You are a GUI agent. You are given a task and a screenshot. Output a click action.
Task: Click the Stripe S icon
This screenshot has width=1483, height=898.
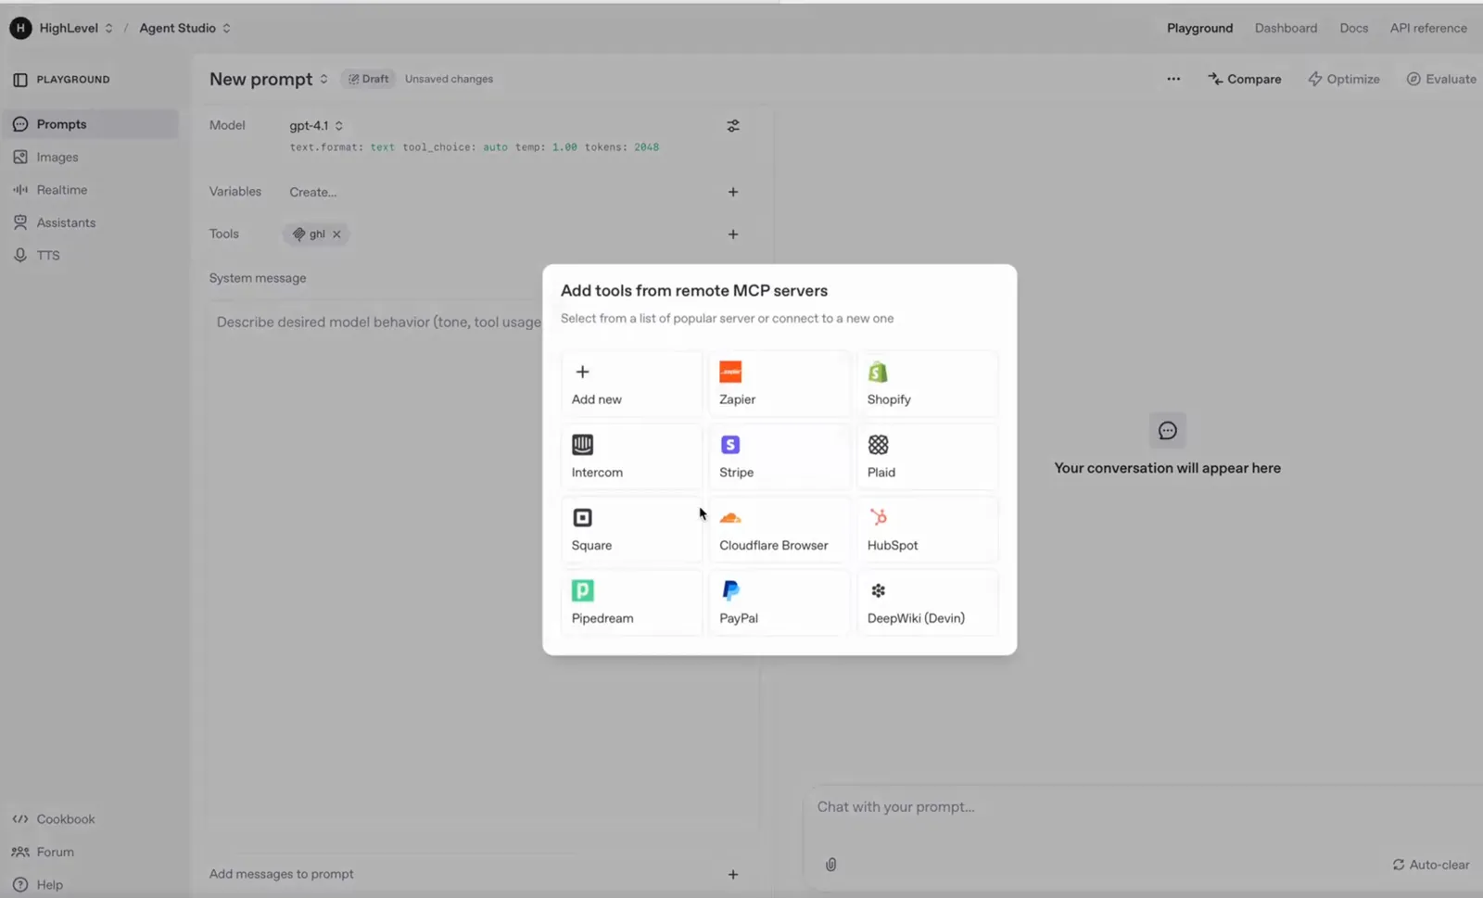click(730, 445)
